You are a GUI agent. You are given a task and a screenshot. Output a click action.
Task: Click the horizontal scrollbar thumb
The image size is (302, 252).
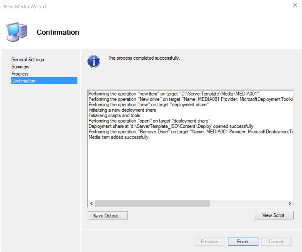[152, 203]
